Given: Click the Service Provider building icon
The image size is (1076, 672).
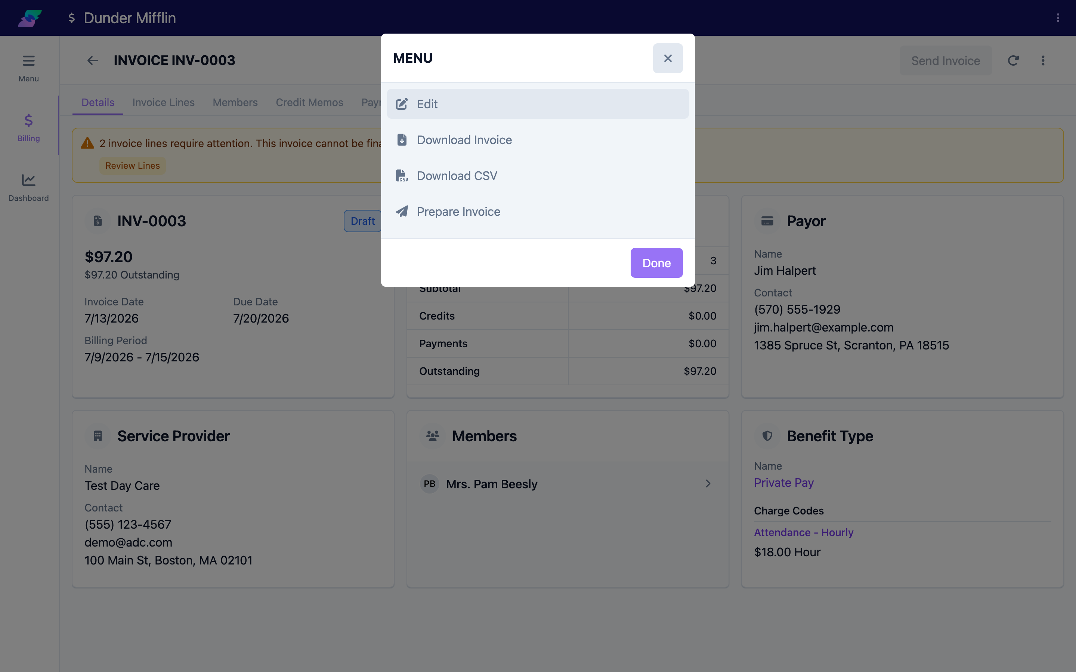Looking at the screenshot, I should coord(98,436).
